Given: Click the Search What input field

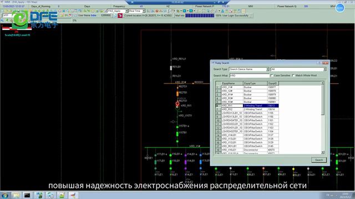Looking at the screenshot, I should pyautogui.click(x=249, y=76).
